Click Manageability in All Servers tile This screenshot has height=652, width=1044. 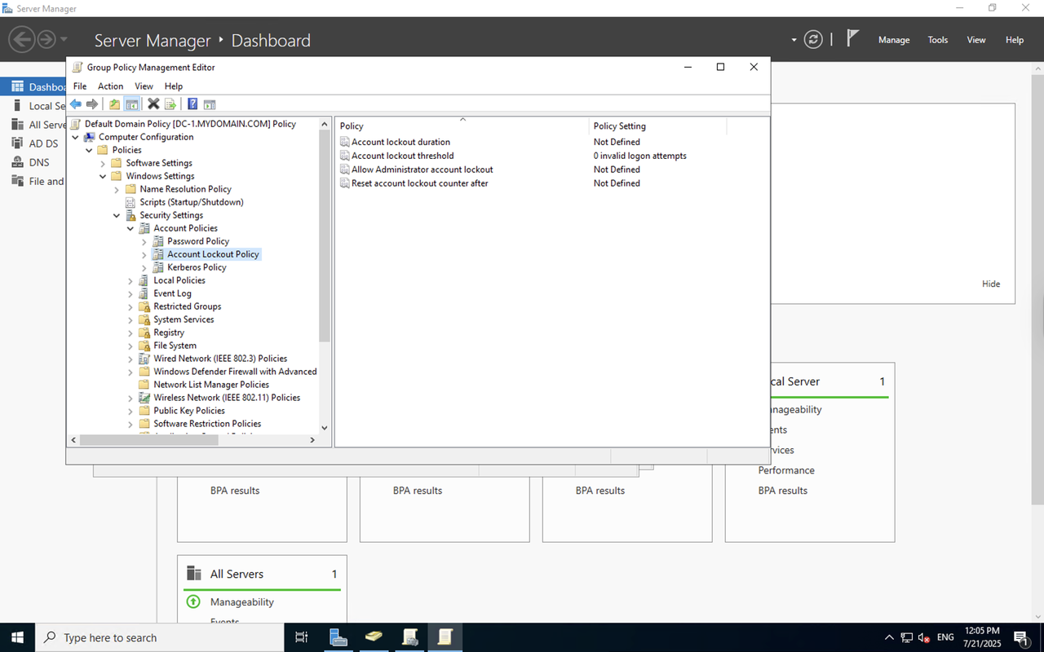coord(242,601)
